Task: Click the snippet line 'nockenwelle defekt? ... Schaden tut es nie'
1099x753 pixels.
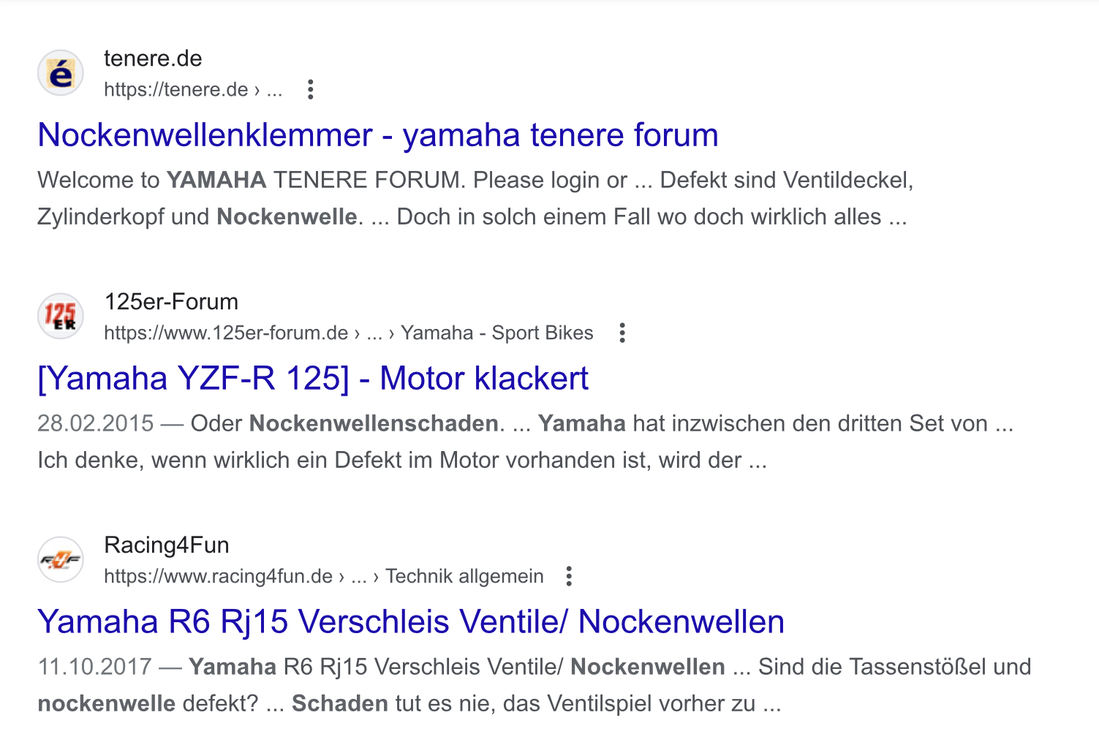Action: click(409, 704)
